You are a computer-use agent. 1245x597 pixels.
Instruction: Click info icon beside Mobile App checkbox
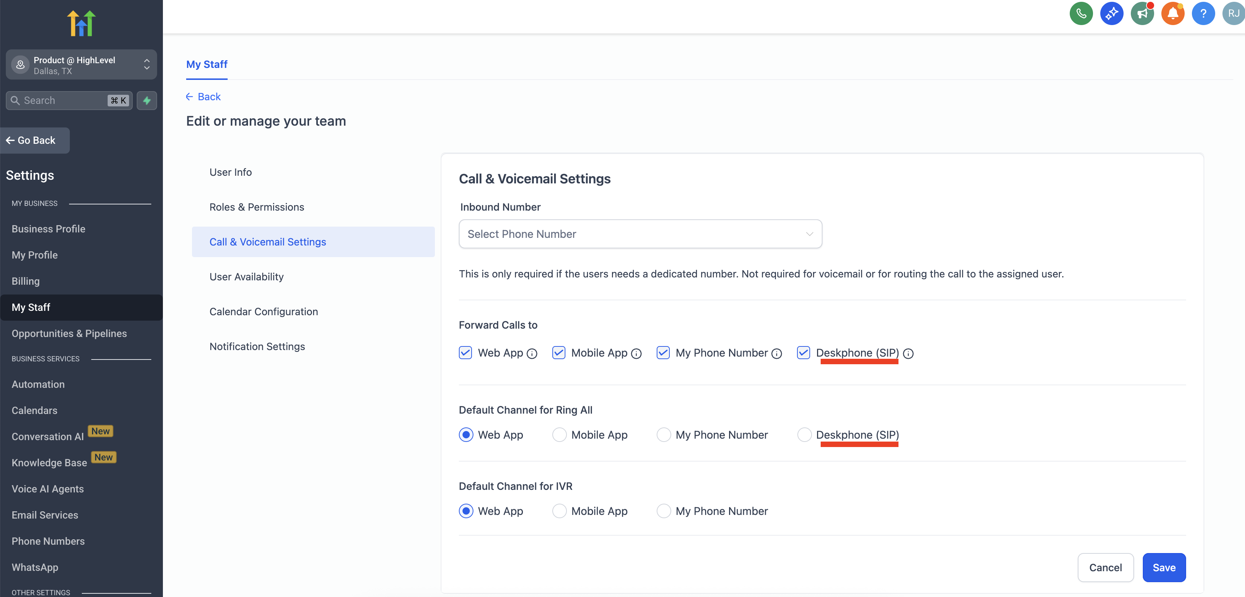point(637,354)
